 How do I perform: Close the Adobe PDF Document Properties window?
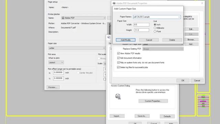tap(202, 3)
